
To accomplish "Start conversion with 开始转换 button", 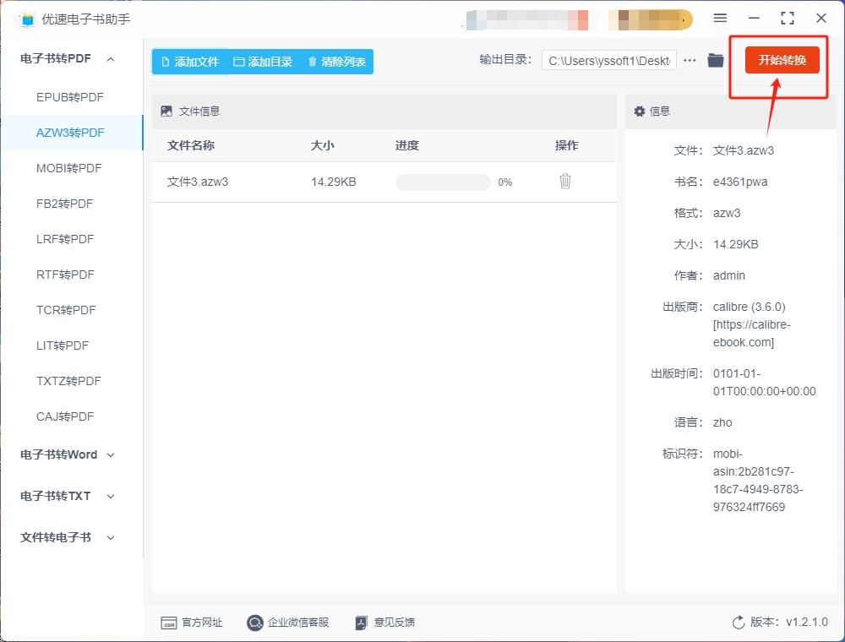I will click(x=782, y=60).
